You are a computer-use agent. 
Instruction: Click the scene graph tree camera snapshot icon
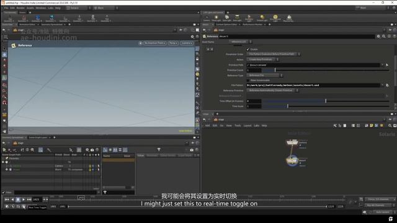(x=92, y=150)
